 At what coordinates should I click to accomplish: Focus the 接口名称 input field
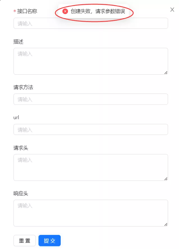pos(90,23)
